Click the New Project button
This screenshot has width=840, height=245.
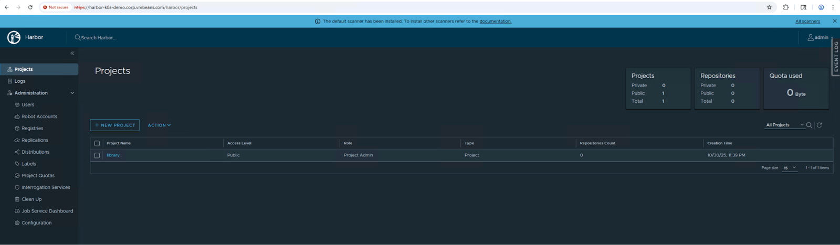pyautogui.click(x=115, y=125)
